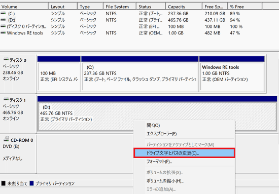Click the Windows RE tools volume icon
This screenshot has width=279, height=194.
point(3,33)
